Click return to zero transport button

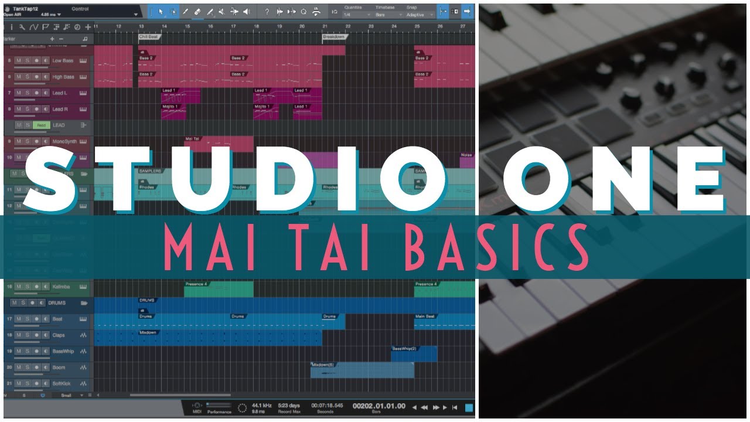(454, 407)
